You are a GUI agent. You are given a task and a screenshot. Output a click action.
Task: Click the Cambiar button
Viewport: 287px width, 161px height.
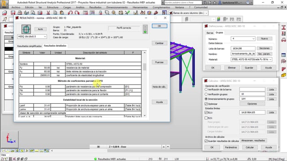pyautogui.click(x=160, y=43)
